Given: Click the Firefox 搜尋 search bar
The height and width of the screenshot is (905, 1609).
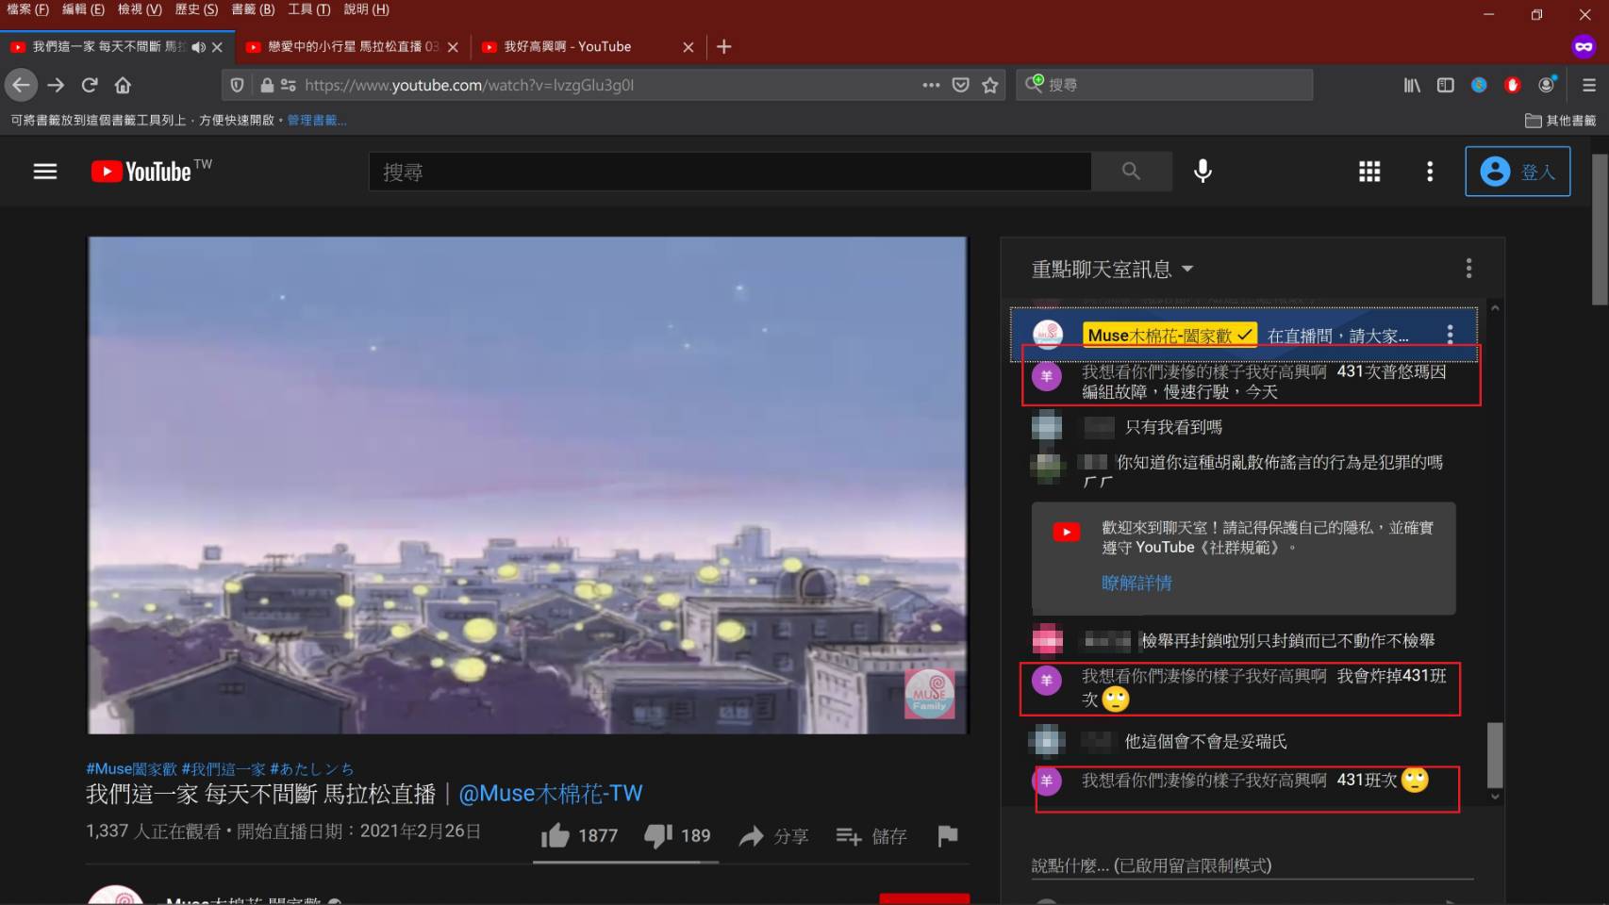Looking at the screenshot, I should tap(1164, 85).
